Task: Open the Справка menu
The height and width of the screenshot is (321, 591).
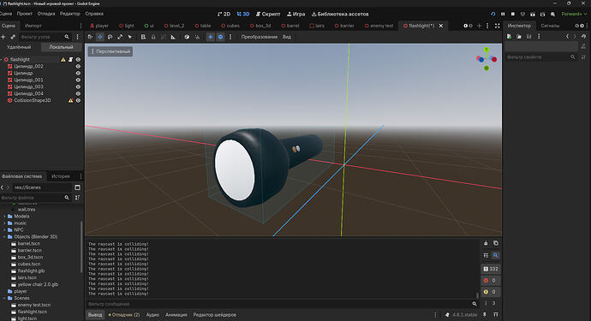Action: coord(94,14)
